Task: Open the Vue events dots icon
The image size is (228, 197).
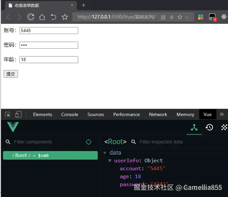Action: [x=224, y=128]
